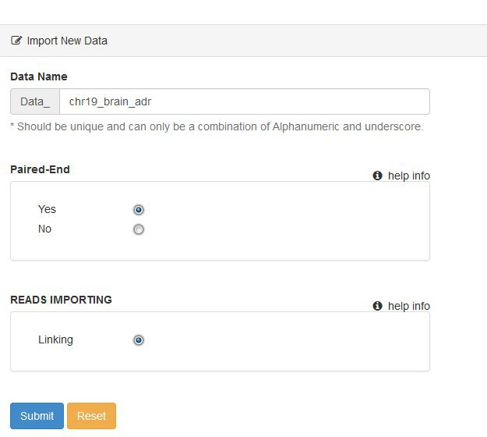The height and width of the screenshot is (437, 487).
Task: Click the Linking label text
Action: click(55, 339)
